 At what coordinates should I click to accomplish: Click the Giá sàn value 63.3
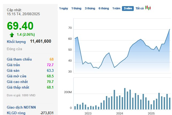50,70
